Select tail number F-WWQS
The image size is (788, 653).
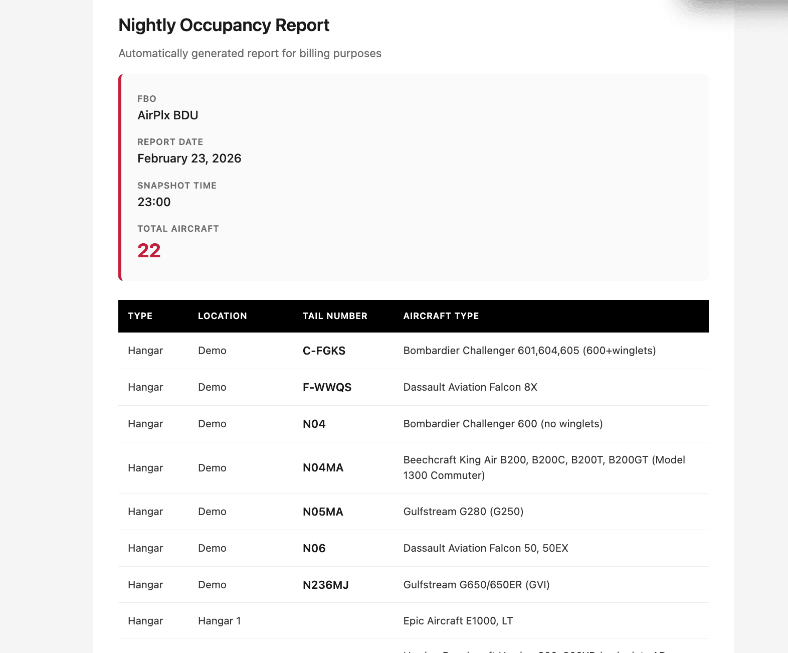(327, 387)
